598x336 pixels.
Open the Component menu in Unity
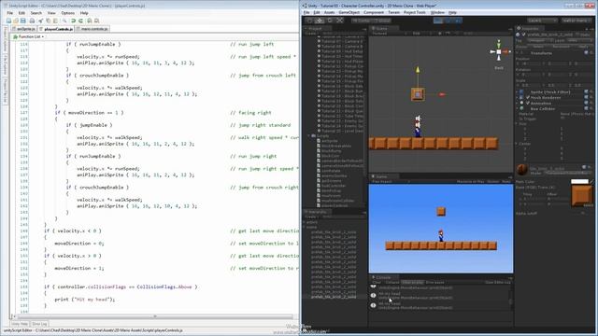[x=374, y=12]
